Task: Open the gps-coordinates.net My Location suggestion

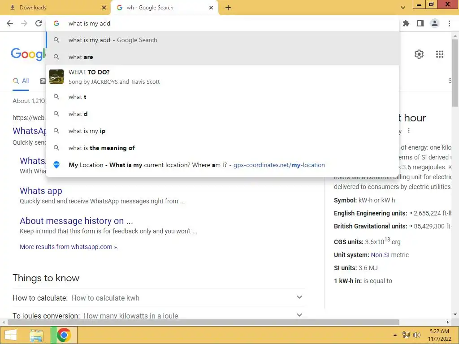Action: (222, 165)
